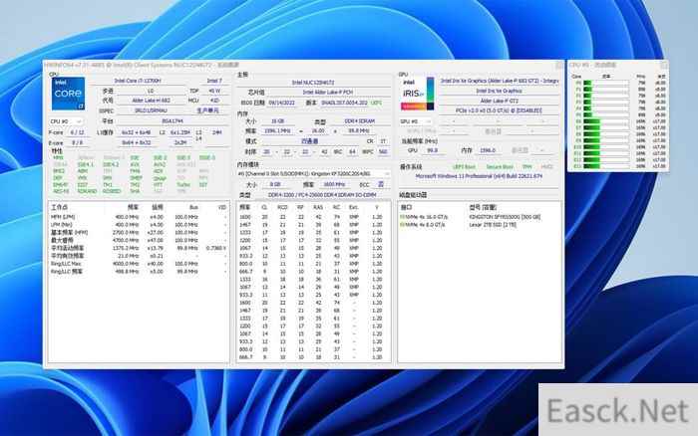Click the E13 core usage bar
The image size is (698, 436).
coord(606,166)
